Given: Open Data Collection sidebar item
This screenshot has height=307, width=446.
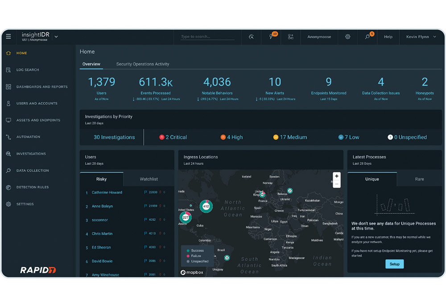Looking at the screenshot, I should point(33,170).
